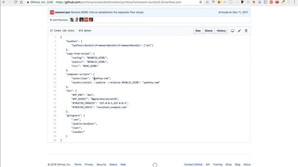
Task: Click the "cache:clear" line text
Action: point(91,78)
